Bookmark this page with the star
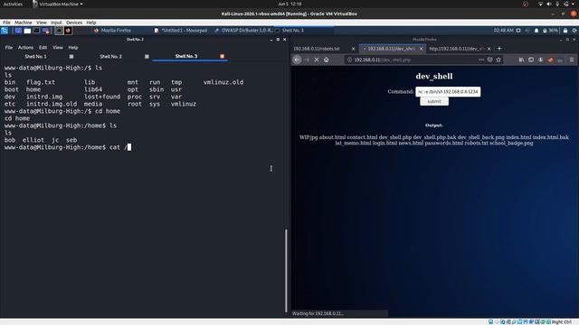The height and width of the screenshot is (325, 579). coord(498,60)
